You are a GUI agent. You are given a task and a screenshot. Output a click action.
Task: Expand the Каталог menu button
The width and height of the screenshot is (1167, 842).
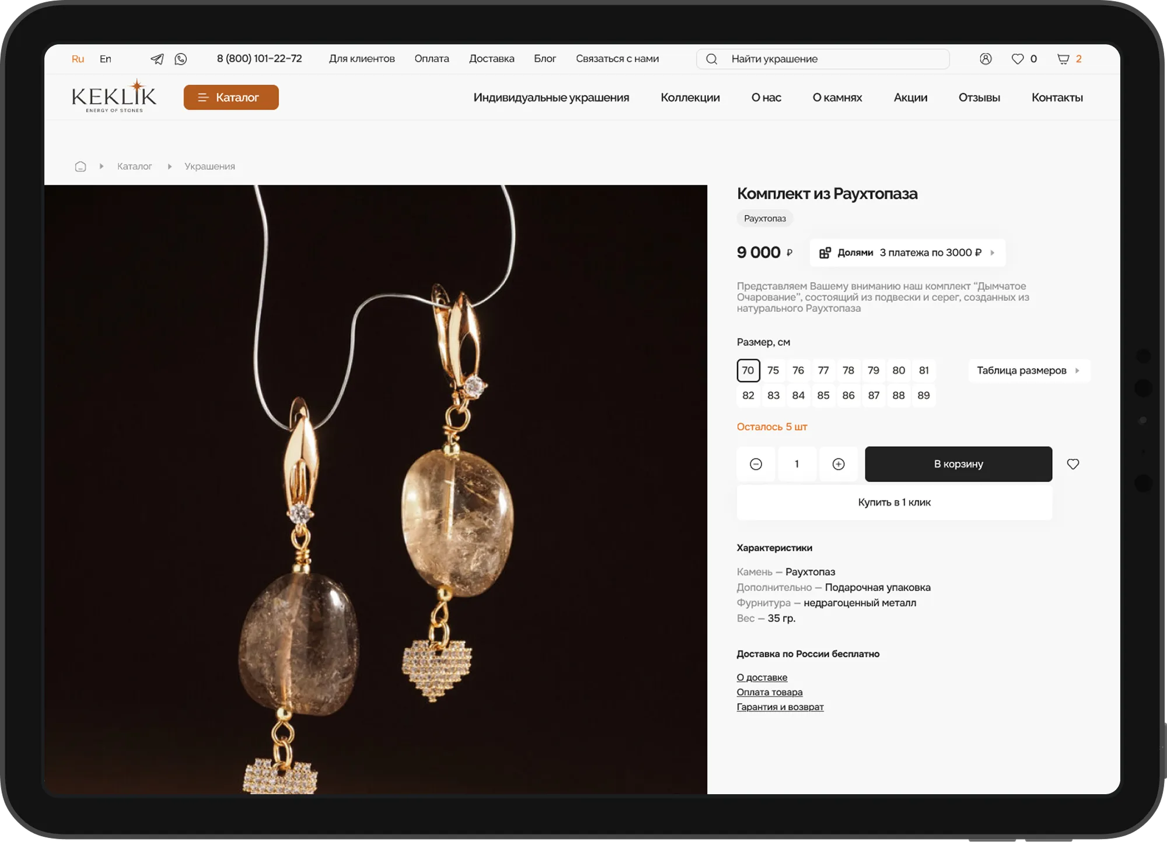pyautogui.click(x=231, y=97)
